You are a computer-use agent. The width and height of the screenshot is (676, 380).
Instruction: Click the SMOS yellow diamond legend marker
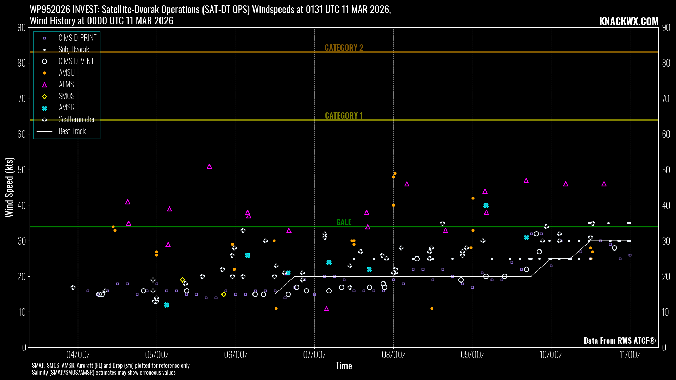44,96
